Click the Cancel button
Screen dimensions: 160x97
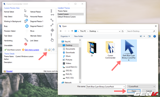pos(149,91)
